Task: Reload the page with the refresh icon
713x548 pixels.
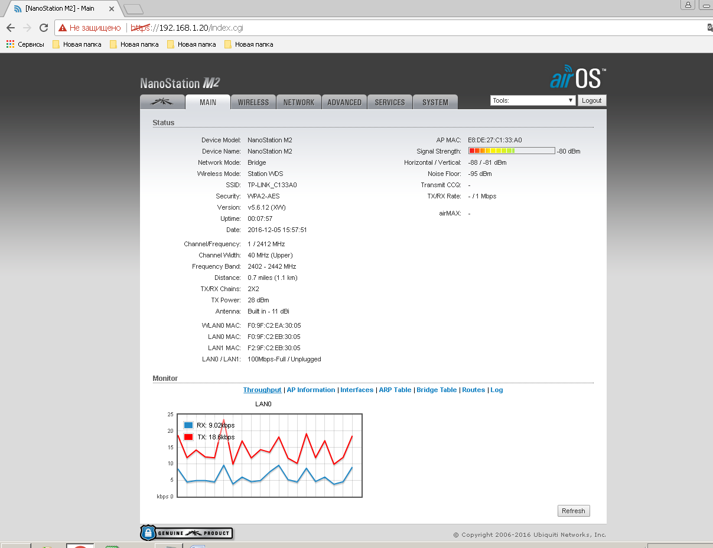Action: click(x=43, y=28)
